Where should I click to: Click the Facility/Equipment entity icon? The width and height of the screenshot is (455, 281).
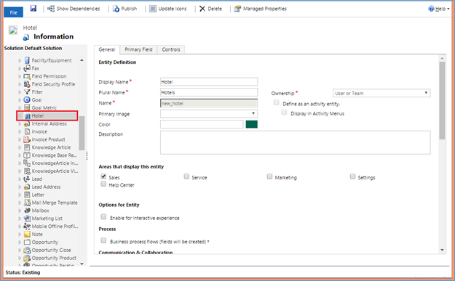point(27,60)
